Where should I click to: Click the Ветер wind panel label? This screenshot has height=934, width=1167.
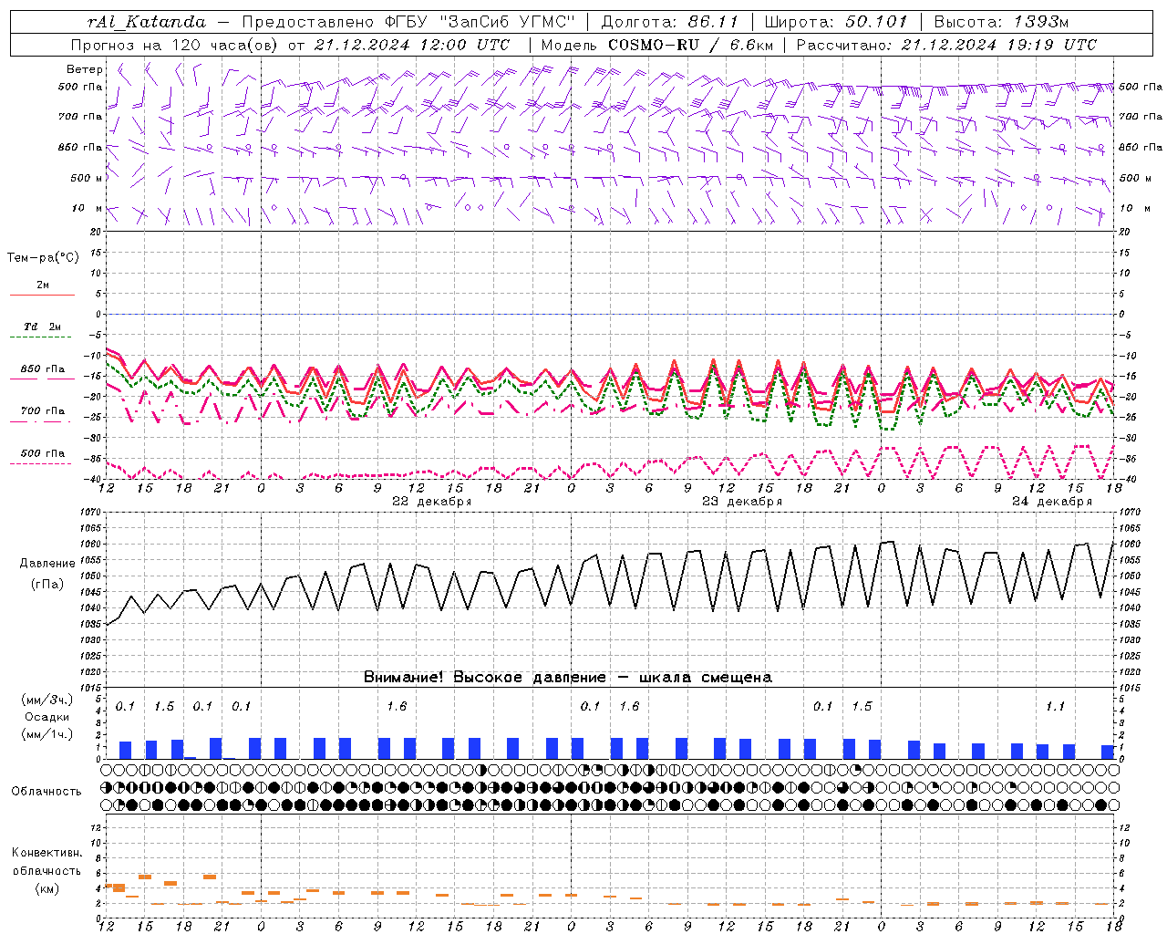[85, 69]
